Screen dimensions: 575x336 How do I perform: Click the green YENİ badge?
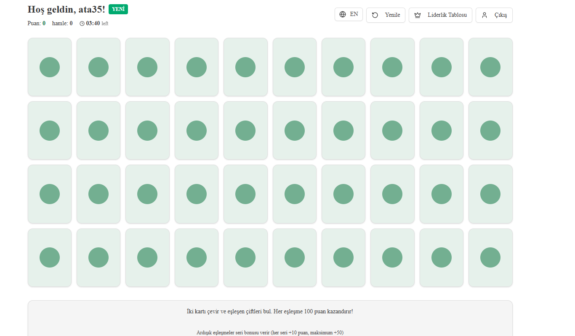tap(118, 9)
